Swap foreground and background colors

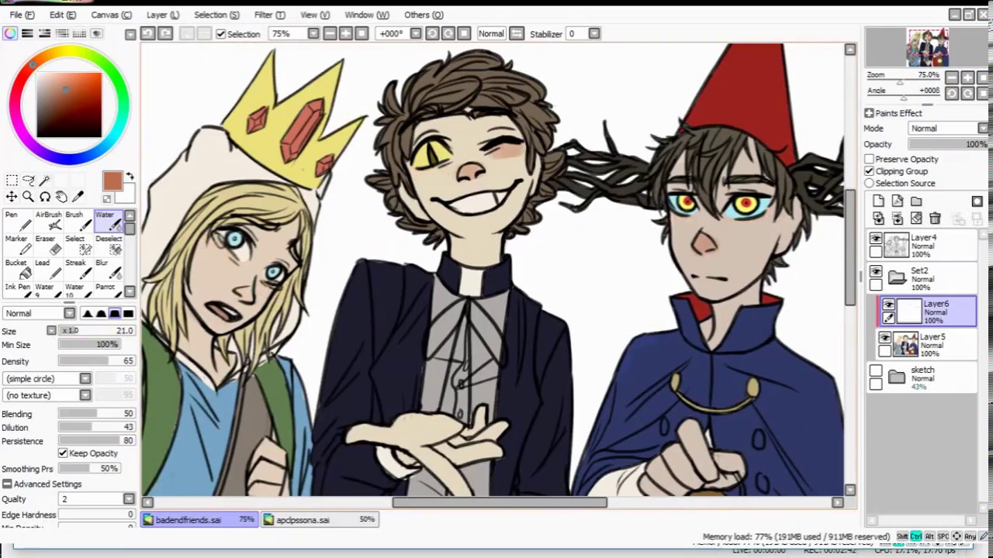130,177
